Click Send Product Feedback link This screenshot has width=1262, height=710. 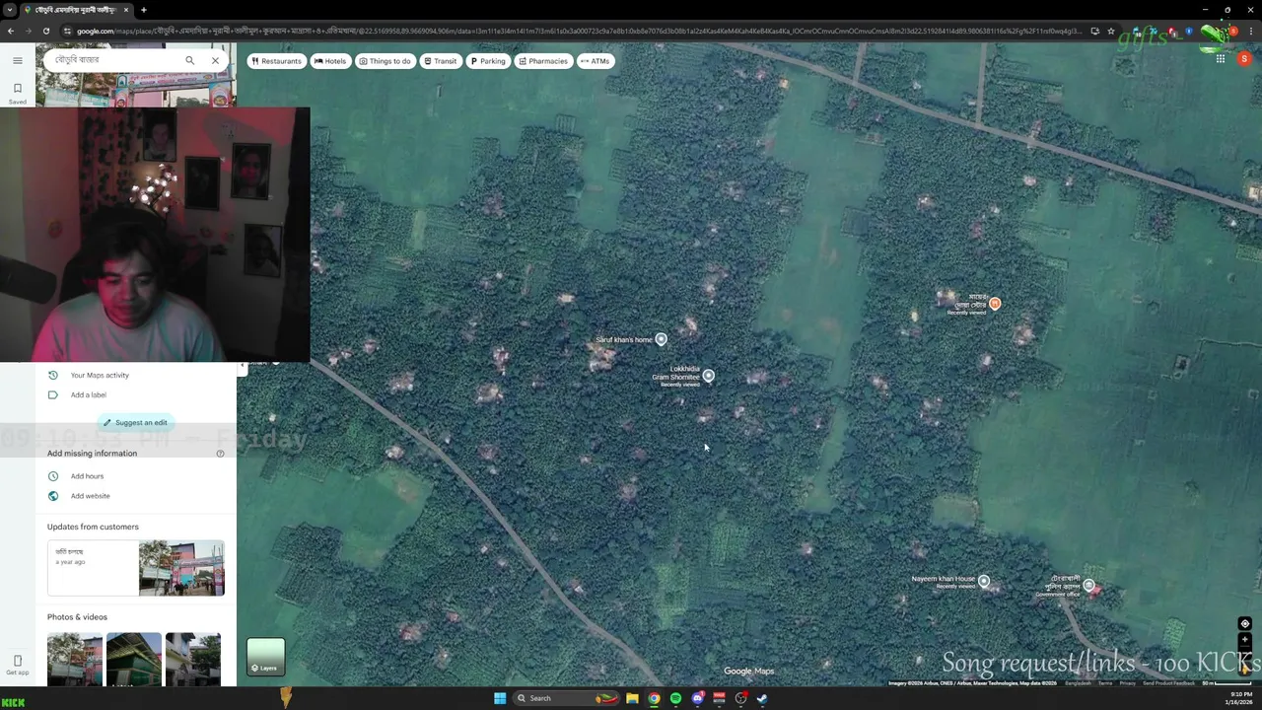pos(1168,683)
